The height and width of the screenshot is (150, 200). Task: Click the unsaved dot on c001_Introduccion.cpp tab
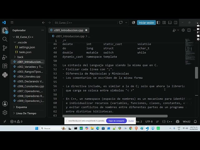coord(86,30)
